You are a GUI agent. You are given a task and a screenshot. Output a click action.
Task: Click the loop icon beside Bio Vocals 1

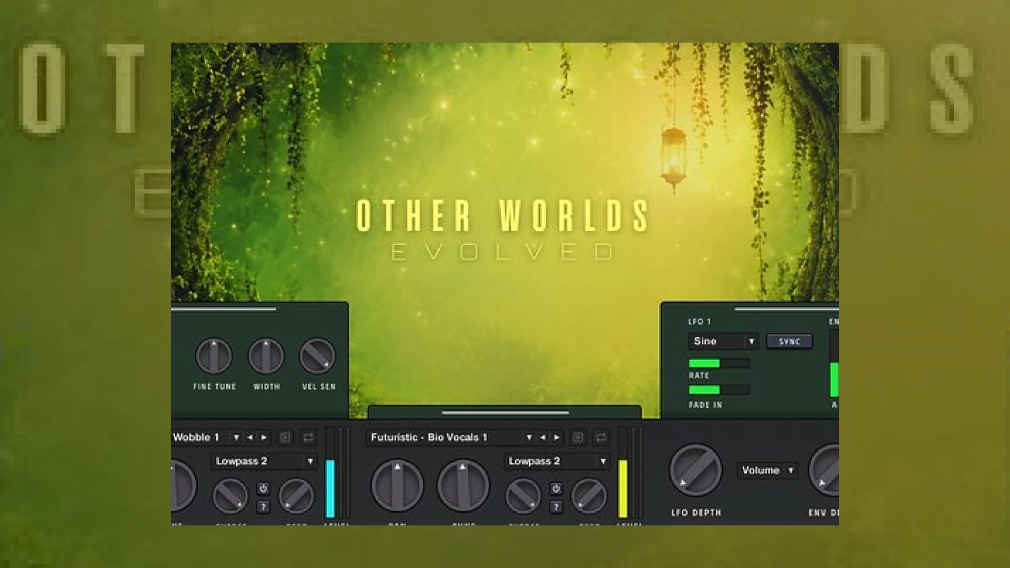coord(601,438)
